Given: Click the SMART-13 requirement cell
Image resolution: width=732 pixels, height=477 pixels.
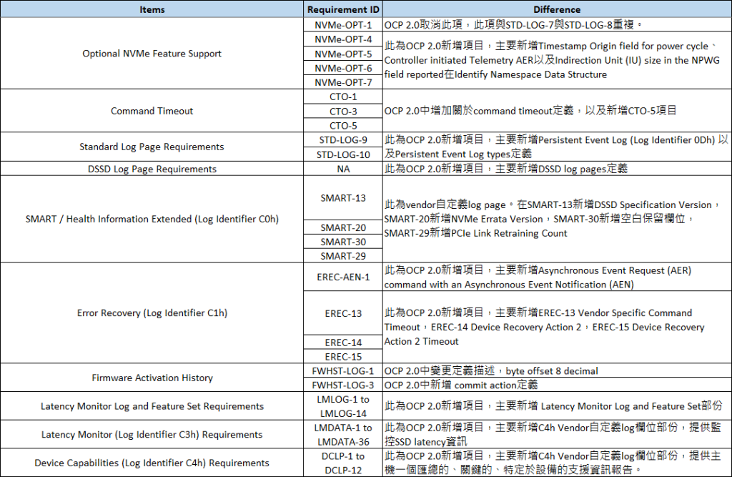Looking at the screenshot, I should tap(343, 198).
